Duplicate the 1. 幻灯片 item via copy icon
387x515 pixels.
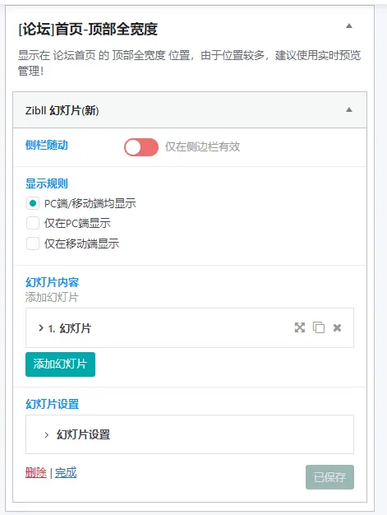pyautogui.click(x=319, y=327)
